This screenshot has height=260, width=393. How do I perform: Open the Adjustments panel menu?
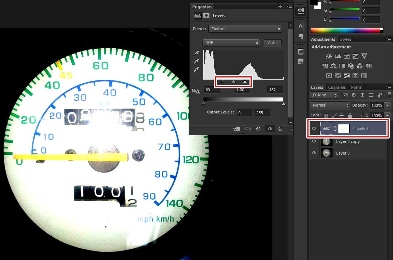tap(389, 39)
